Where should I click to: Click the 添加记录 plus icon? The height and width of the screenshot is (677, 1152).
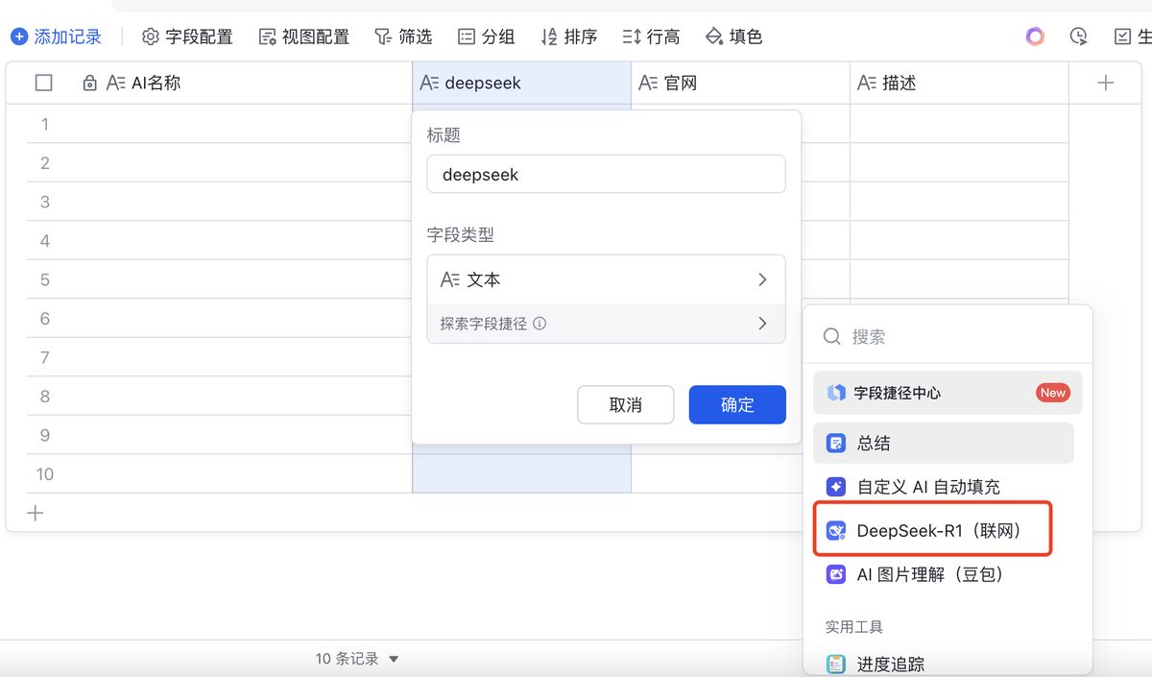click(19, 36)
